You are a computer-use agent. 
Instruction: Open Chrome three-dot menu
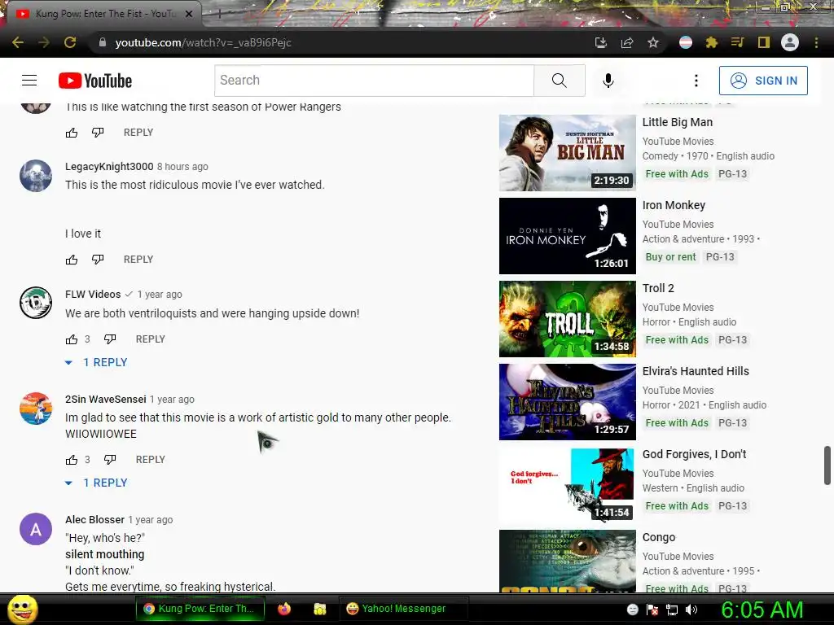816,42
